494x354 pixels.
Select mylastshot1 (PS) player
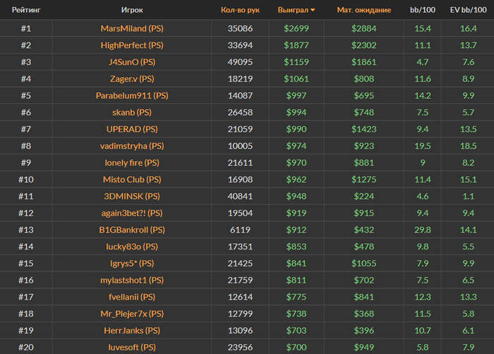click(x=132, y=280)
